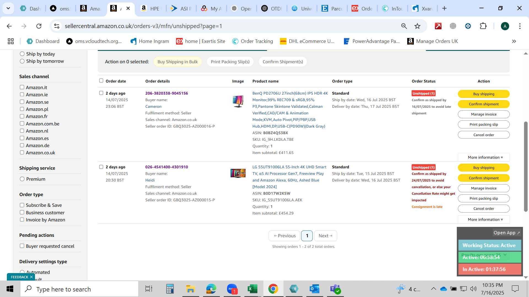
Task: Check the Buyer requested cancel filter
Action: pyautogui.click(x=22, y=246)
